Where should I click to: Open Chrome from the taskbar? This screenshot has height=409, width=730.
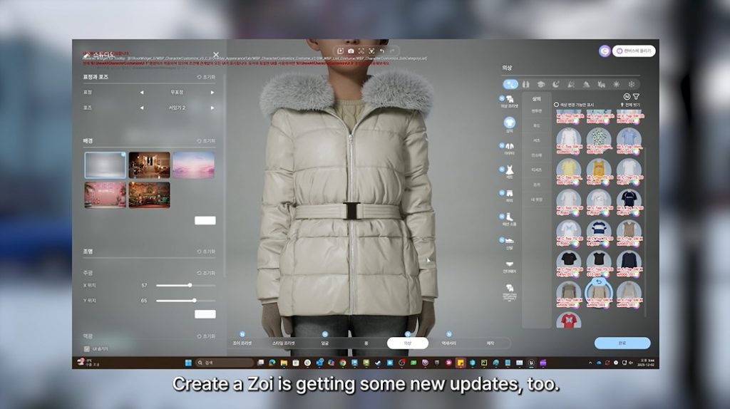pos(343,363)
